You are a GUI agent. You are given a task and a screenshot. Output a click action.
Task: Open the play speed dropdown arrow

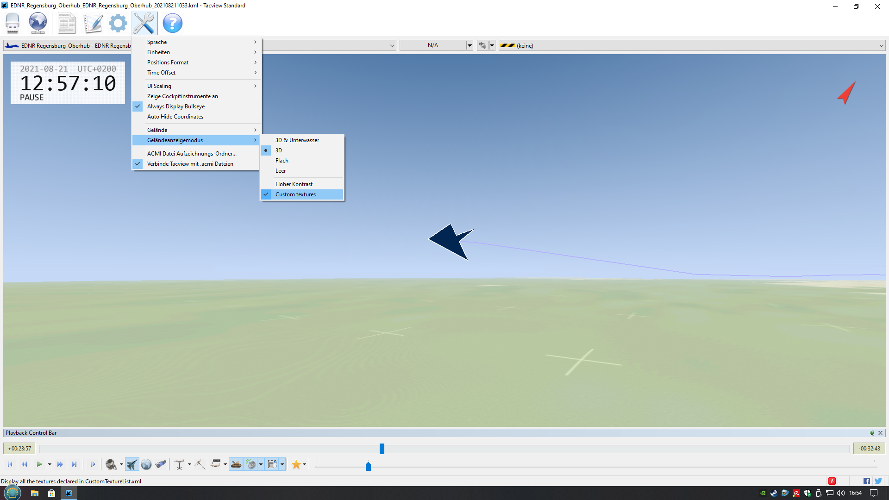tap(50, 464)
